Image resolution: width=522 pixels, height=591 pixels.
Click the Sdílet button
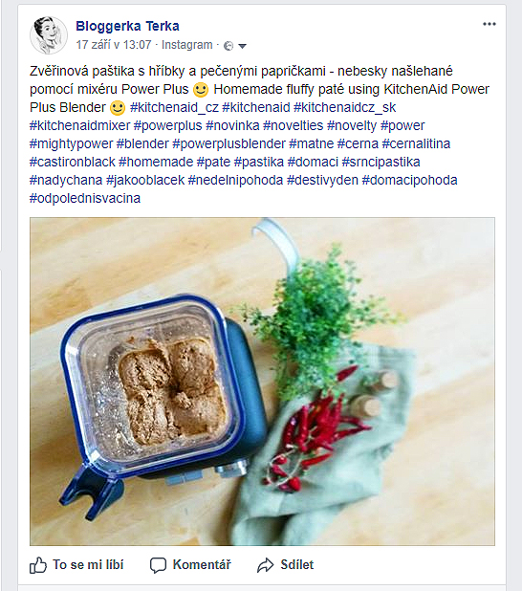click(x=285, y=565)
